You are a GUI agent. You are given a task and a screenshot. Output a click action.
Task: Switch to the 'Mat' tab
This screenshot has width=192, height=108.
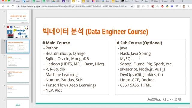tap(135, 1)
